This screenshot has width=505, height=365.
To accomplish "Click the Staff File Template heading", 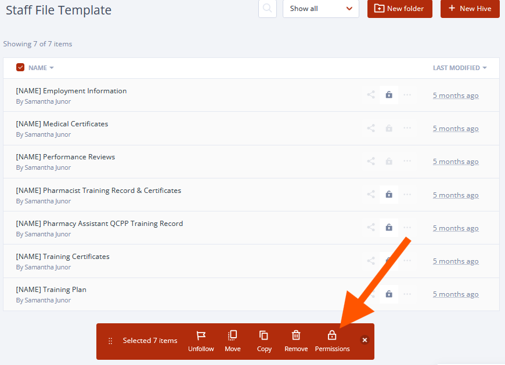I will pos(59,10).
